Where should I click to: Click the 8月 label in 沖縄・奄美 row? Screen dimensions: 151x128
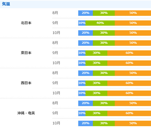point(55,103)
